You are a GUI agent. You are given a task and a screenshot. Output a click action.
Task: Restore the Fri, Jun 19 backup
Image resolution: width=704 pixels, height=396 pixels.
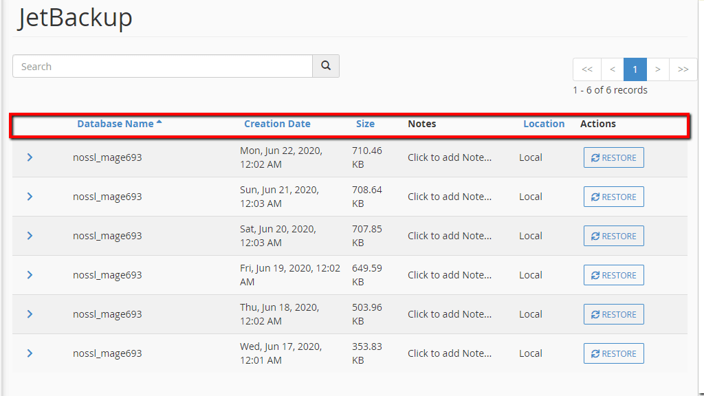point(614,275)
